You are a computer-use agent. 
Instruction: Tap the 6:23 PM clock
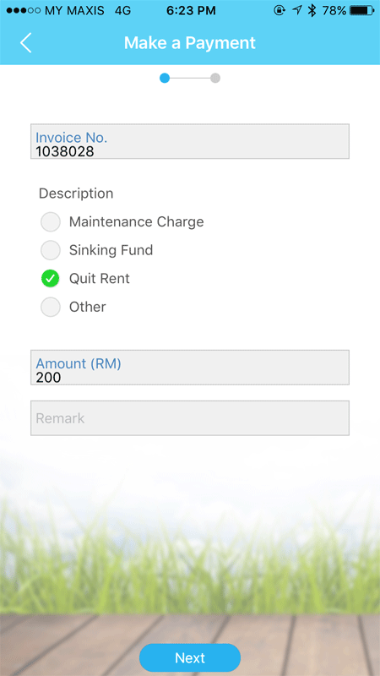click(x=191, y=10)
